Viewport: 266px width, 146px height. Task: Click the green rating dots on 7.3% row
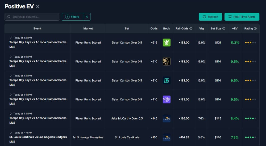tap(251, 137)
